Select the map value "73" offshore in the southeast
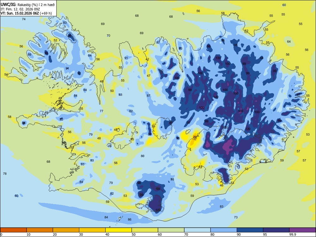Image resolution: width=316 pixels, height=237 pixels. (x=236, y=217)
